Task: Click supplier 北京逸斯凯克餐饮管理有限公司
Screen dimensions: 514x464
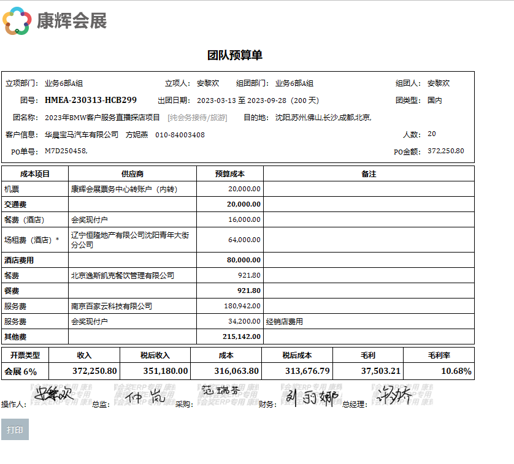Action: [x=123, y=276]
